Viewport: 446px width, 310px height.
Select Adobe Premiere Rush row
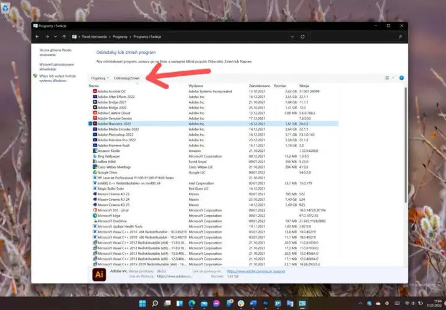[x=213, y=146]
